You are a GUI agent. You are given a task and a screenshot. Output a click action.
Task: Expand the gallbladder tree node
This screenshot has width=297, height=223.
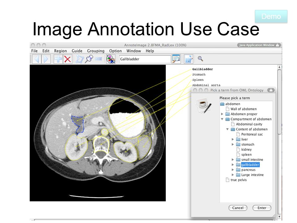click(233, 165)
